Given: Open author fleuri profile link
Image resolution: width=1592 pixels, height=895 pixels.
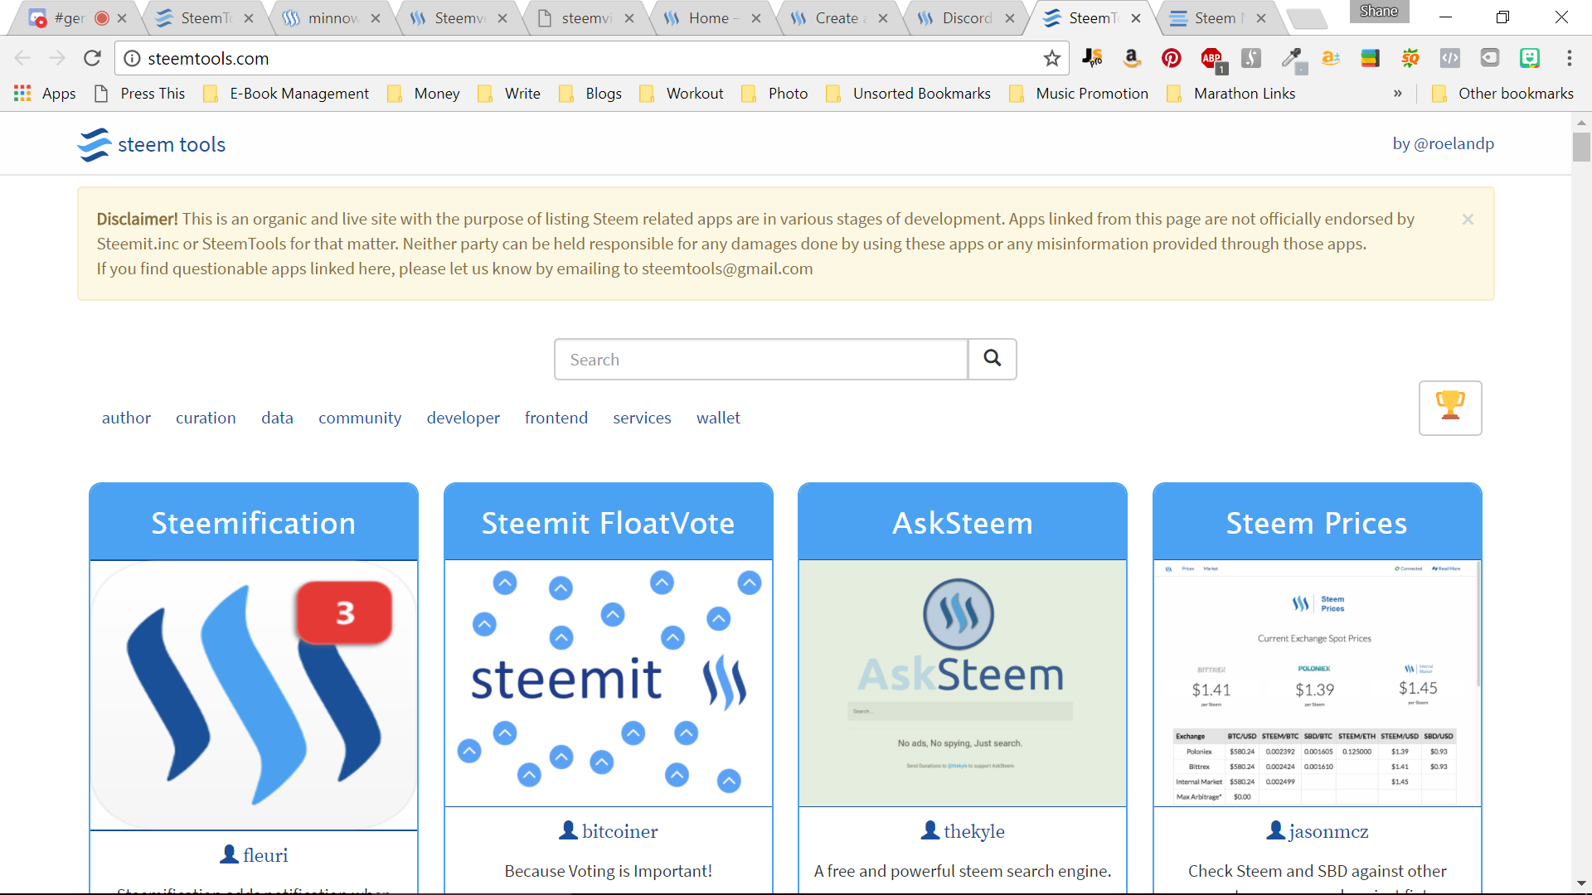Looking at the screenshot, I should pos(265,855).
